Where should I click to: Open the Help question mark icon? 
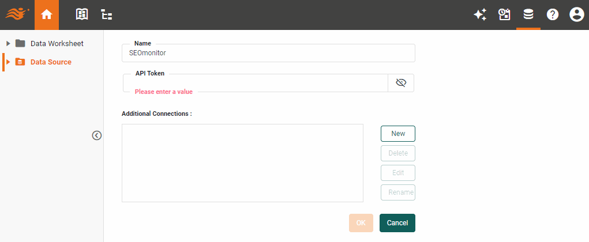pyautogui.click(x=553, y=15)
